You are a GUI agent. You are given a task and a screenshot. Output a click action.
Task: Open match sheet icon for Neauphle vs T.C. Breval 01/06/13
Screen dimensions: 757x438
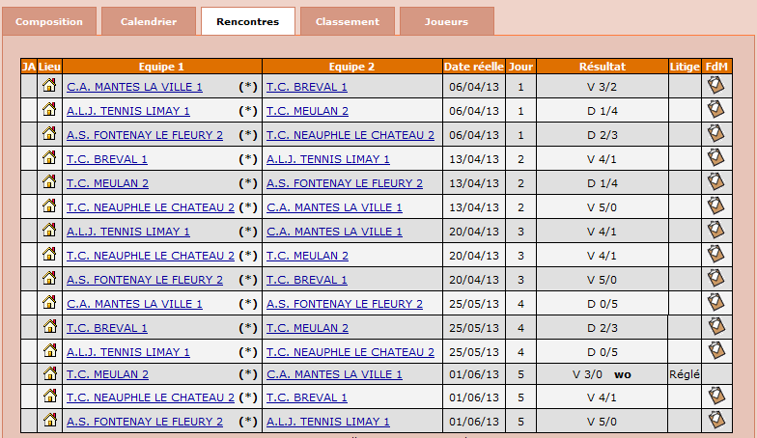[716, 396]
